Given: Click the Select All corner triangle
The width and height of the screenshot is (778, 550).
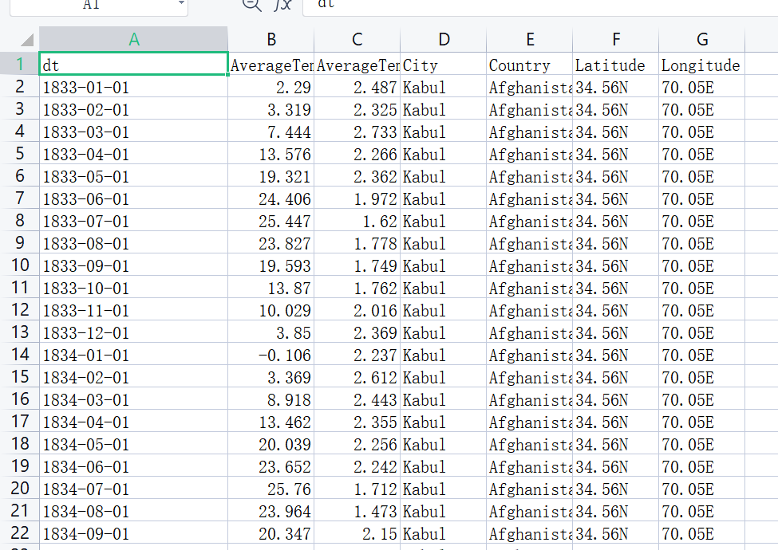Looking at the screenshot, I should click(x=27, y=40).
